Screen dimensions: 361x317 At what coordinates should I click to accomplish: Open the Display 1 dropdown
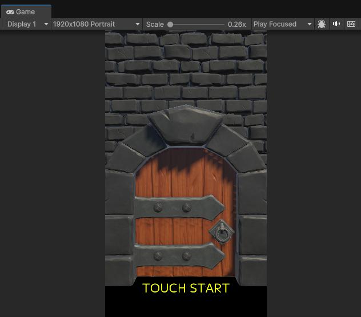[x=27, y=24]
